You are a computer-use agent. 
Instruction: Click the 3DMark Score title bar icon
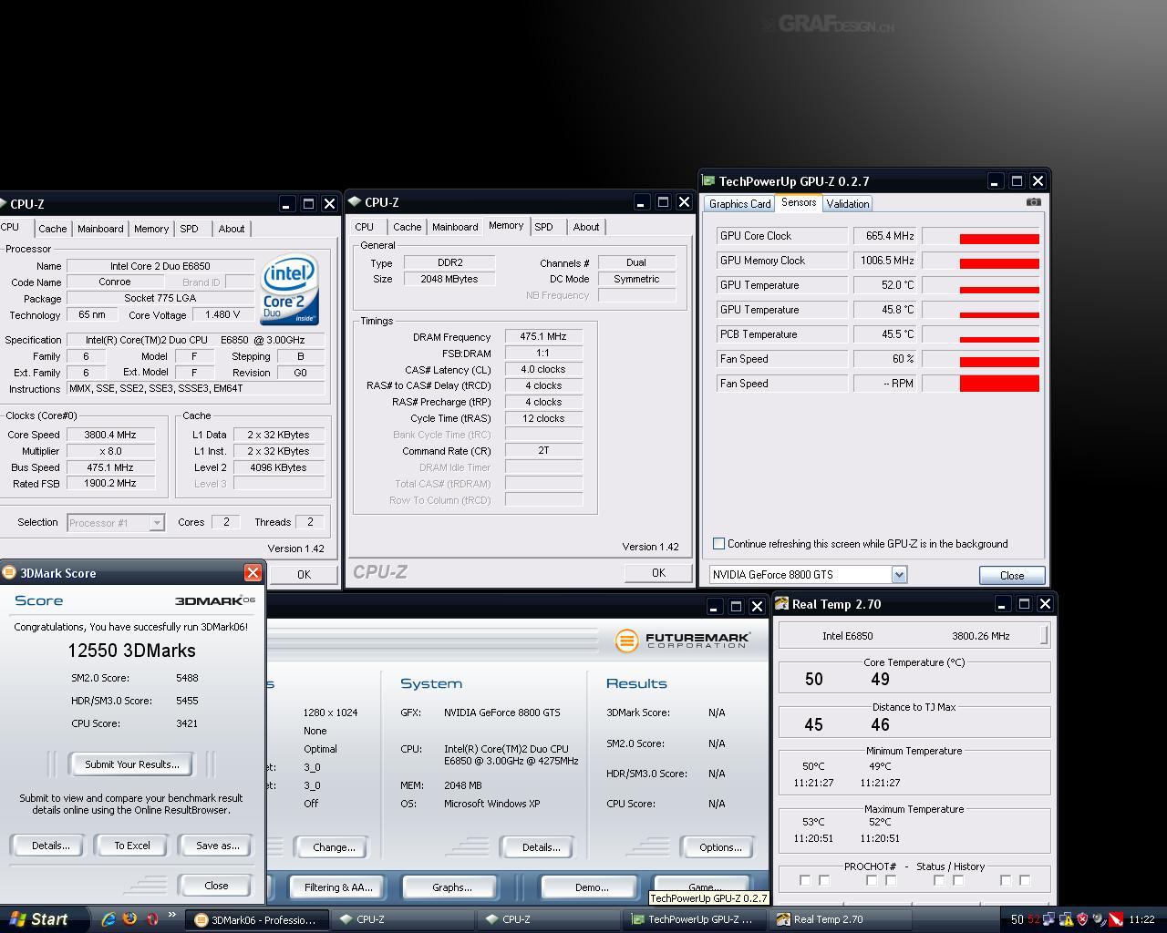[x=9, y=572]
